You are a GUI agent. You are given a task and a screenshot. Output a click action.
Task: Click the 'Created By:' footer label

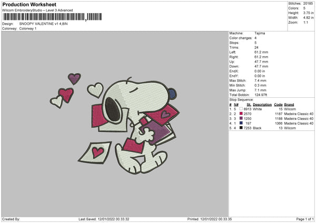(x=11, y=219)
